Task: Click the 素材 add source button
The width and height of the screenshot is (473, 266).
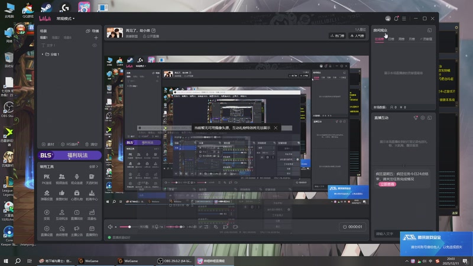Action: pyautogui.click(x=48, y=144)
